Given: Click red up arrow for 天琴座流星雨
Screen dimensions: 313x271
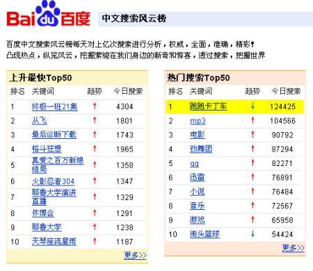Looking at the screenshot, I should point(95,241).
